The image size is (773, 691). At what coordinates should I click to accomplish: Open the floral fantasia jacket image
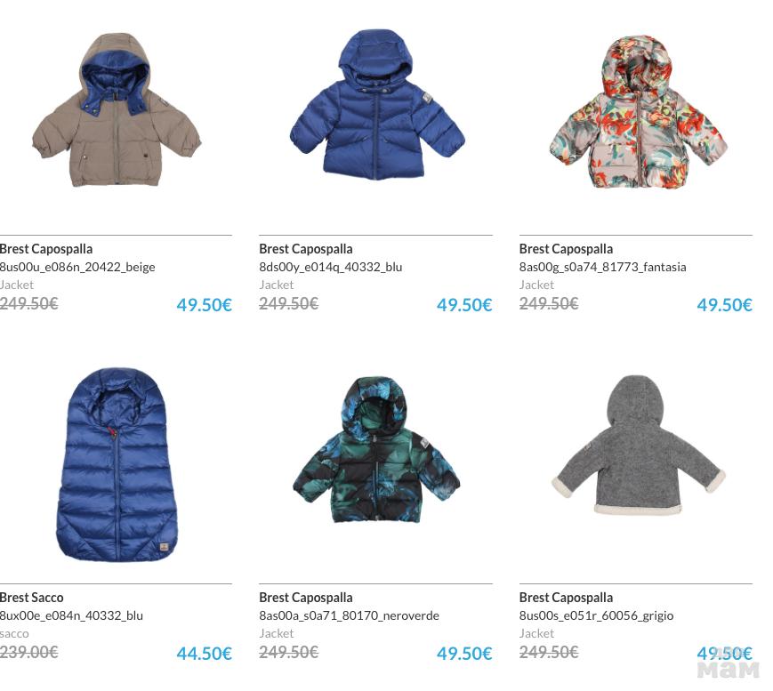[x=638, y=111]
